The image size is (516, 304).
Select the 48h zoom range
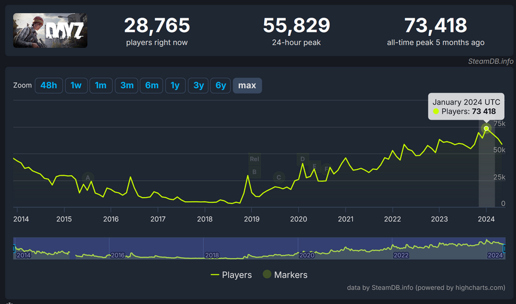tap(49, 85)
